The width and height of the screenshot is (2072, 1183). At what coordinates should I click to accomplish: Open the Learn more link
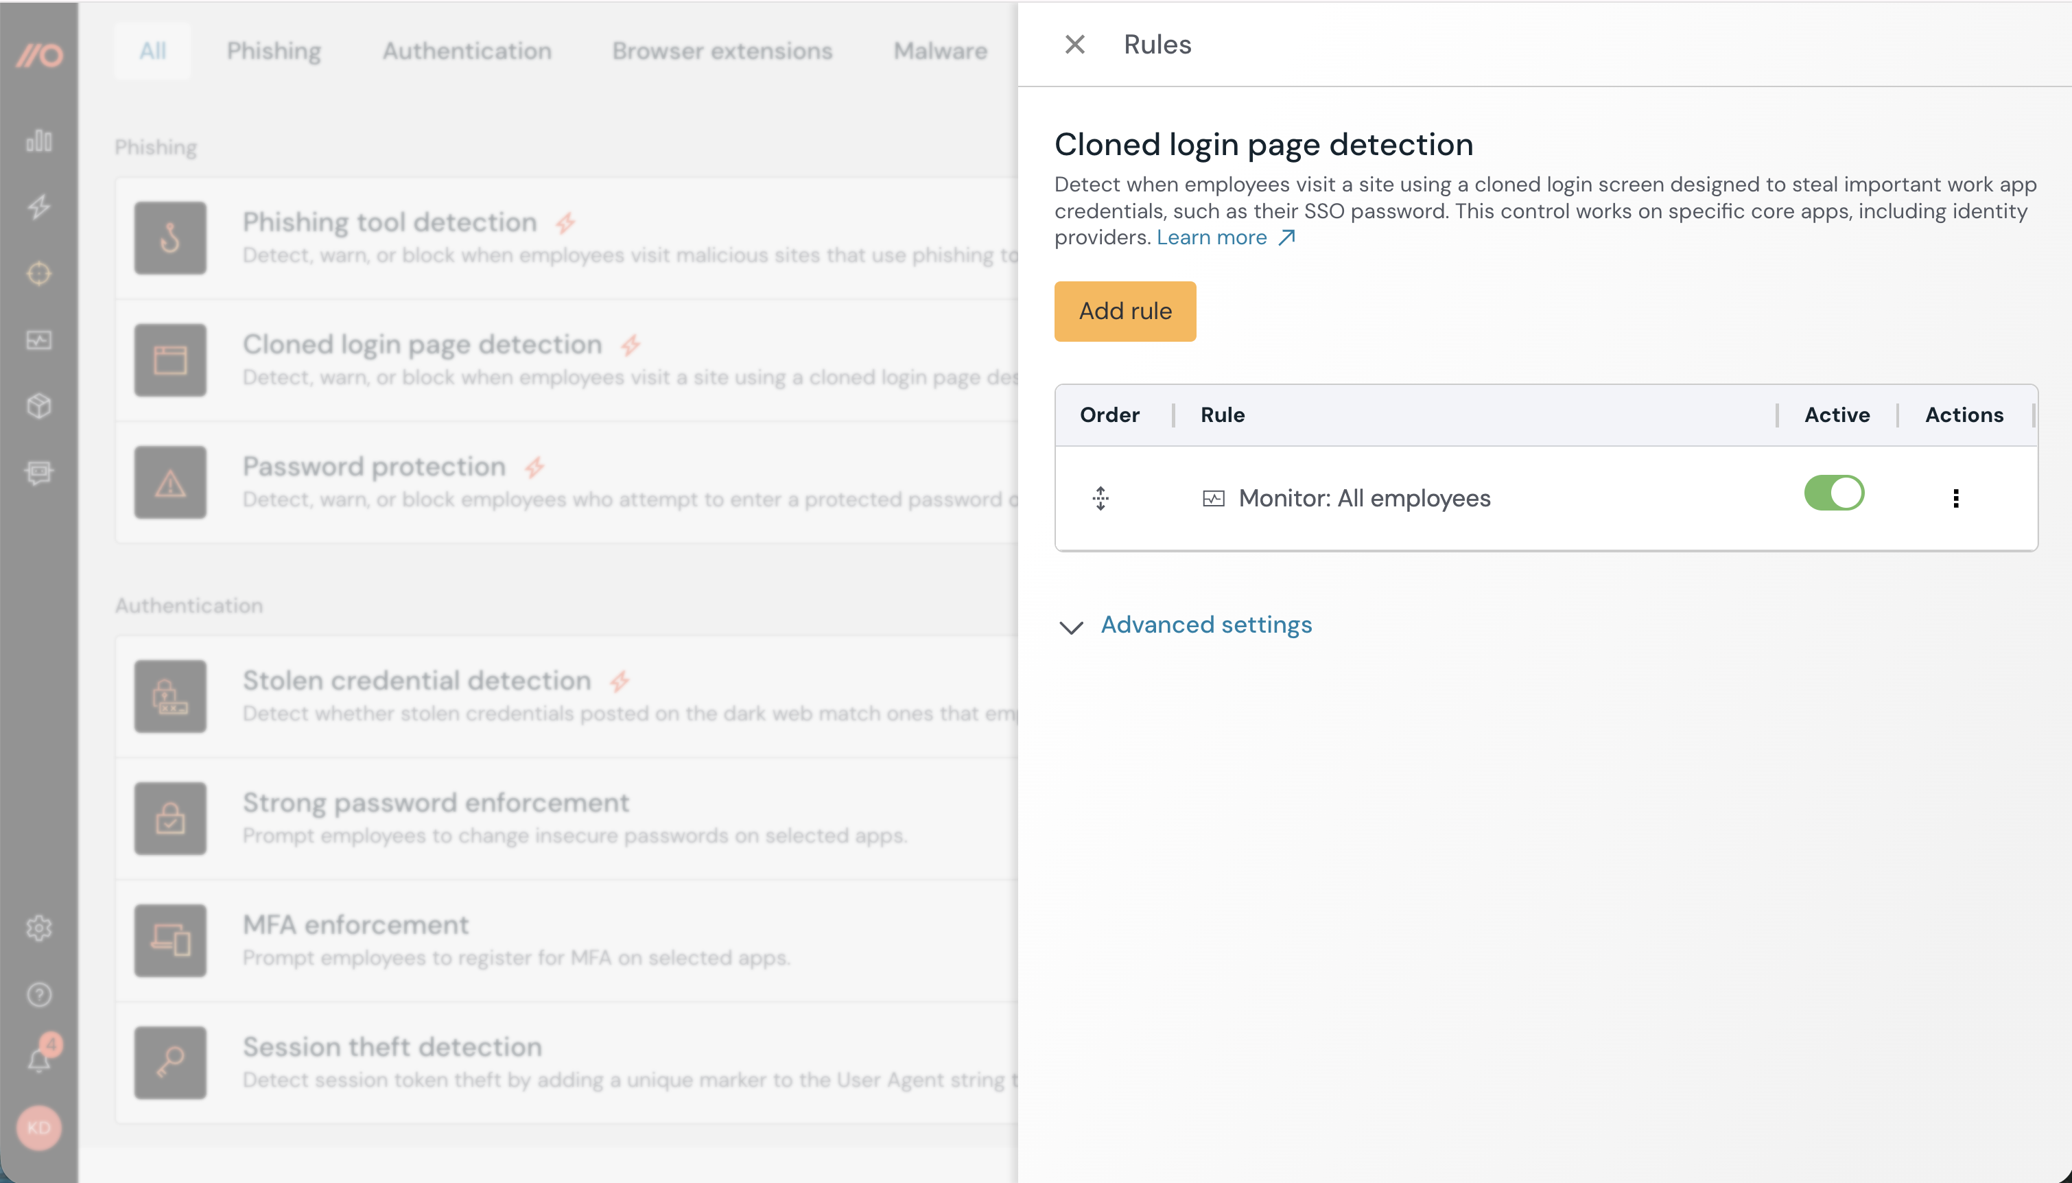(x=1212, y=237)
